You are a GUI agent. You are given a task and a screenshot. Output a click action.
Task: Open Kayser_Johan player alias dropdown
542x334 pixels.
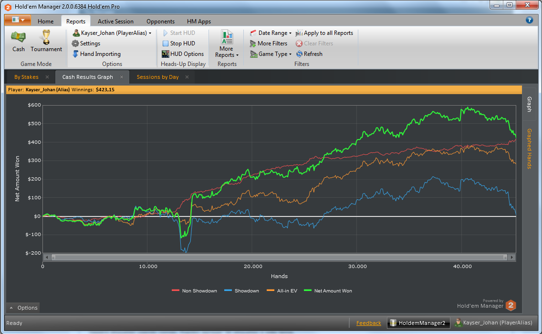112,33
